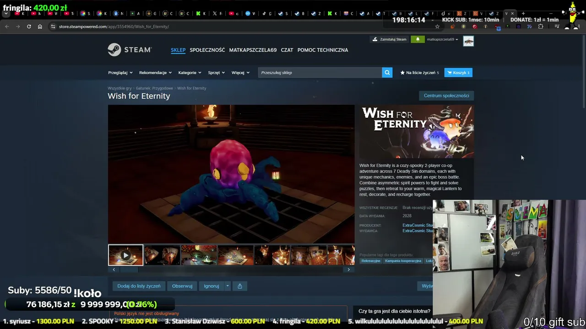Viewport: 586px width, 329px height.
Task: Open the matkapszczela69 account dropdown
Action: pos(442,39)
